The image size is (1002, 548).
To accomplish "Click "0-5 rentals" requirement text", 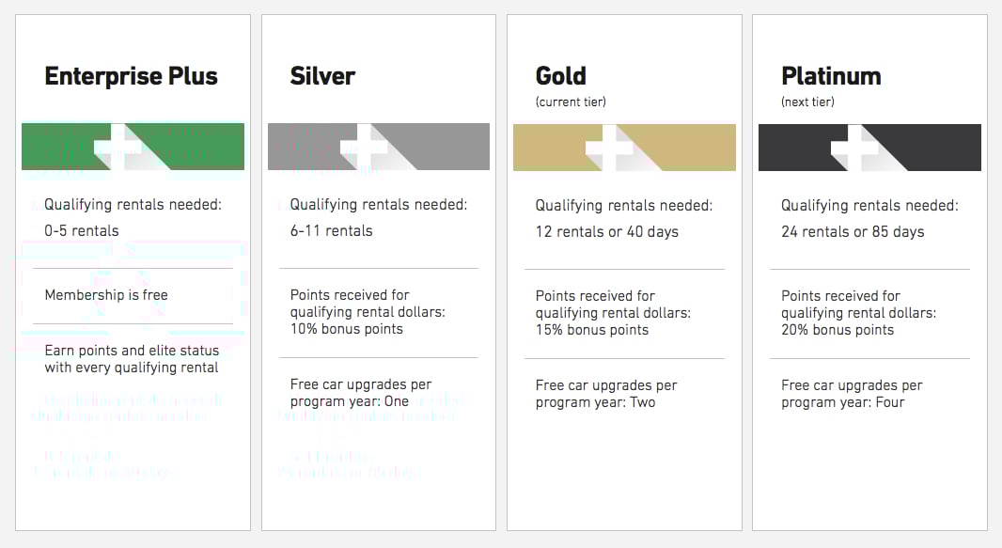I will (x=82, y=230).
